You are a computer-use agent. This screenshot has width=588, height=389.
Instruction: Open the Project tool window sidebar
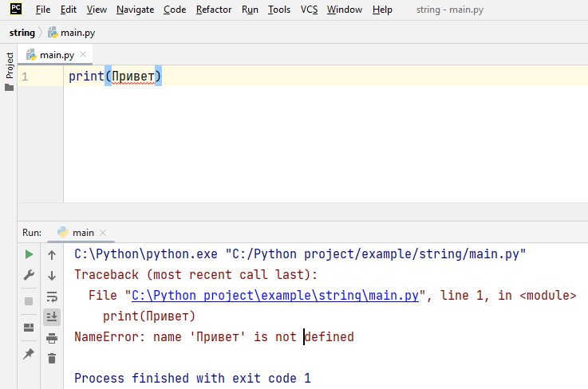tap(10, 66)
